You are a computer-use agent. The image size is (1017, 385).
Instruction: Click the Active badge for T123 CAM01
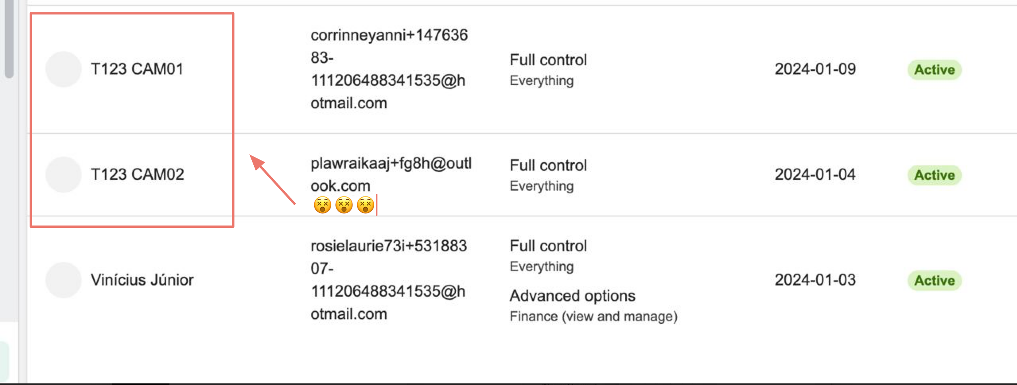[x=934, y=70]
